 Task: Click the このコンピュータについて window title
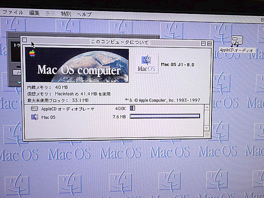click(x=120, y=42)
